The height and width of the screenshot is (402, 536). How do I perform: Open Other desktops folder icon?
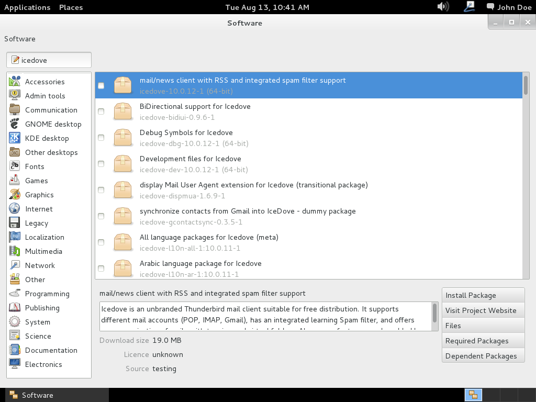[15, 152]
